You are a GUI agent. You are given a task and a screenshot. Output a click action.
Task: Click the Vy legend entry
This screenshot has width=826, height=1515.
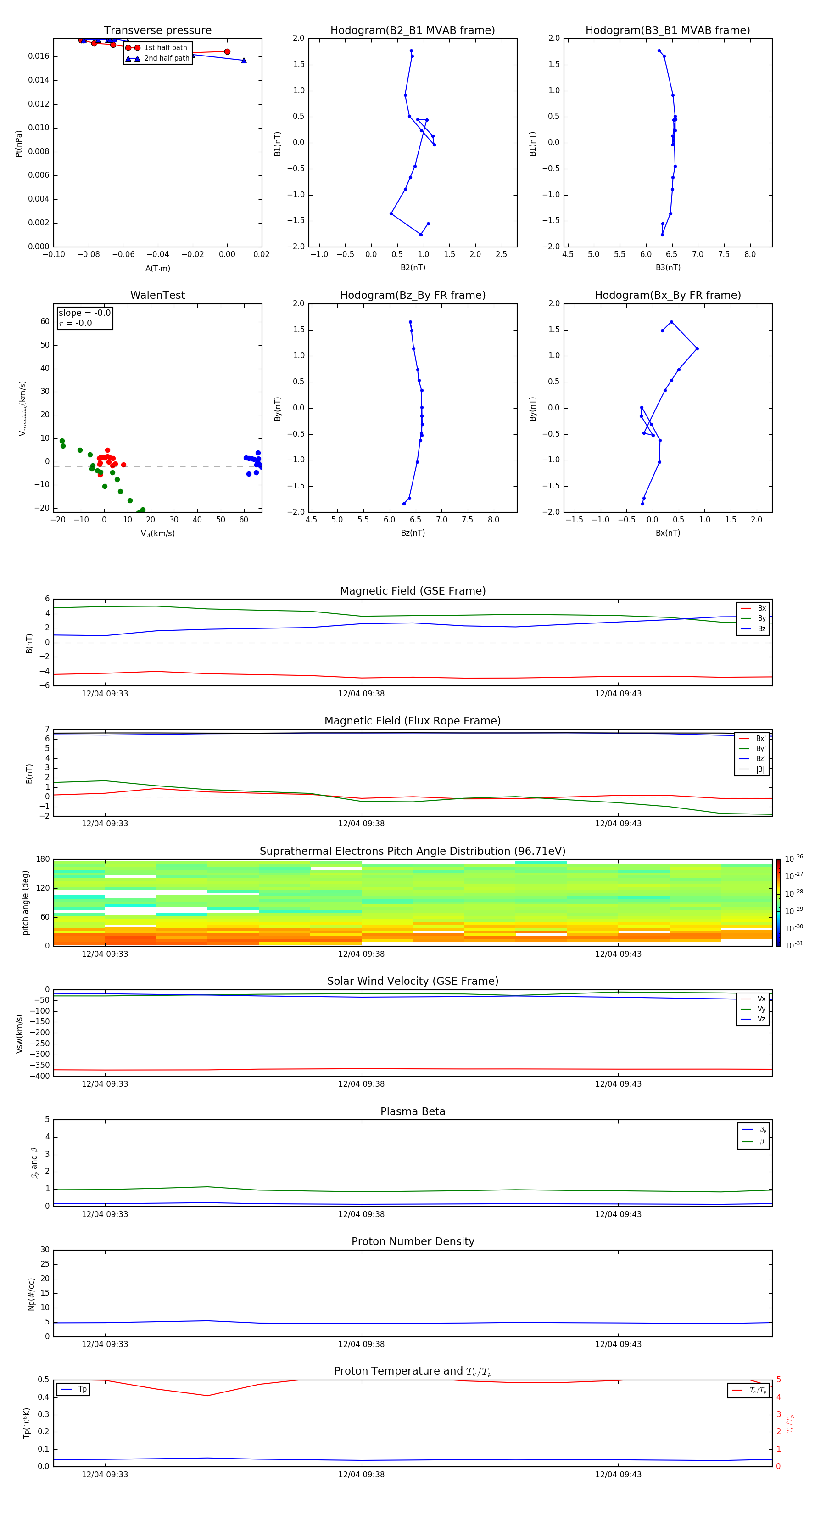click(753, 1009)
